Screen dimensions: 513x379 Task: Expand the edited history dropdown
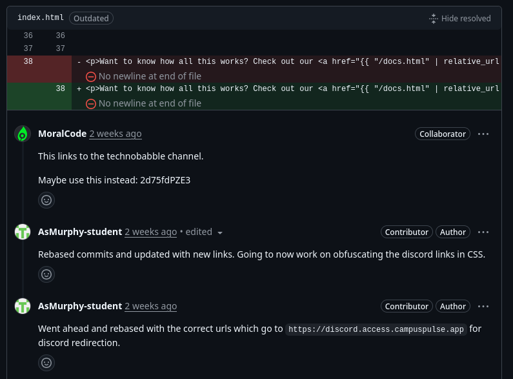pyautogui.click(x=204, y=232)
